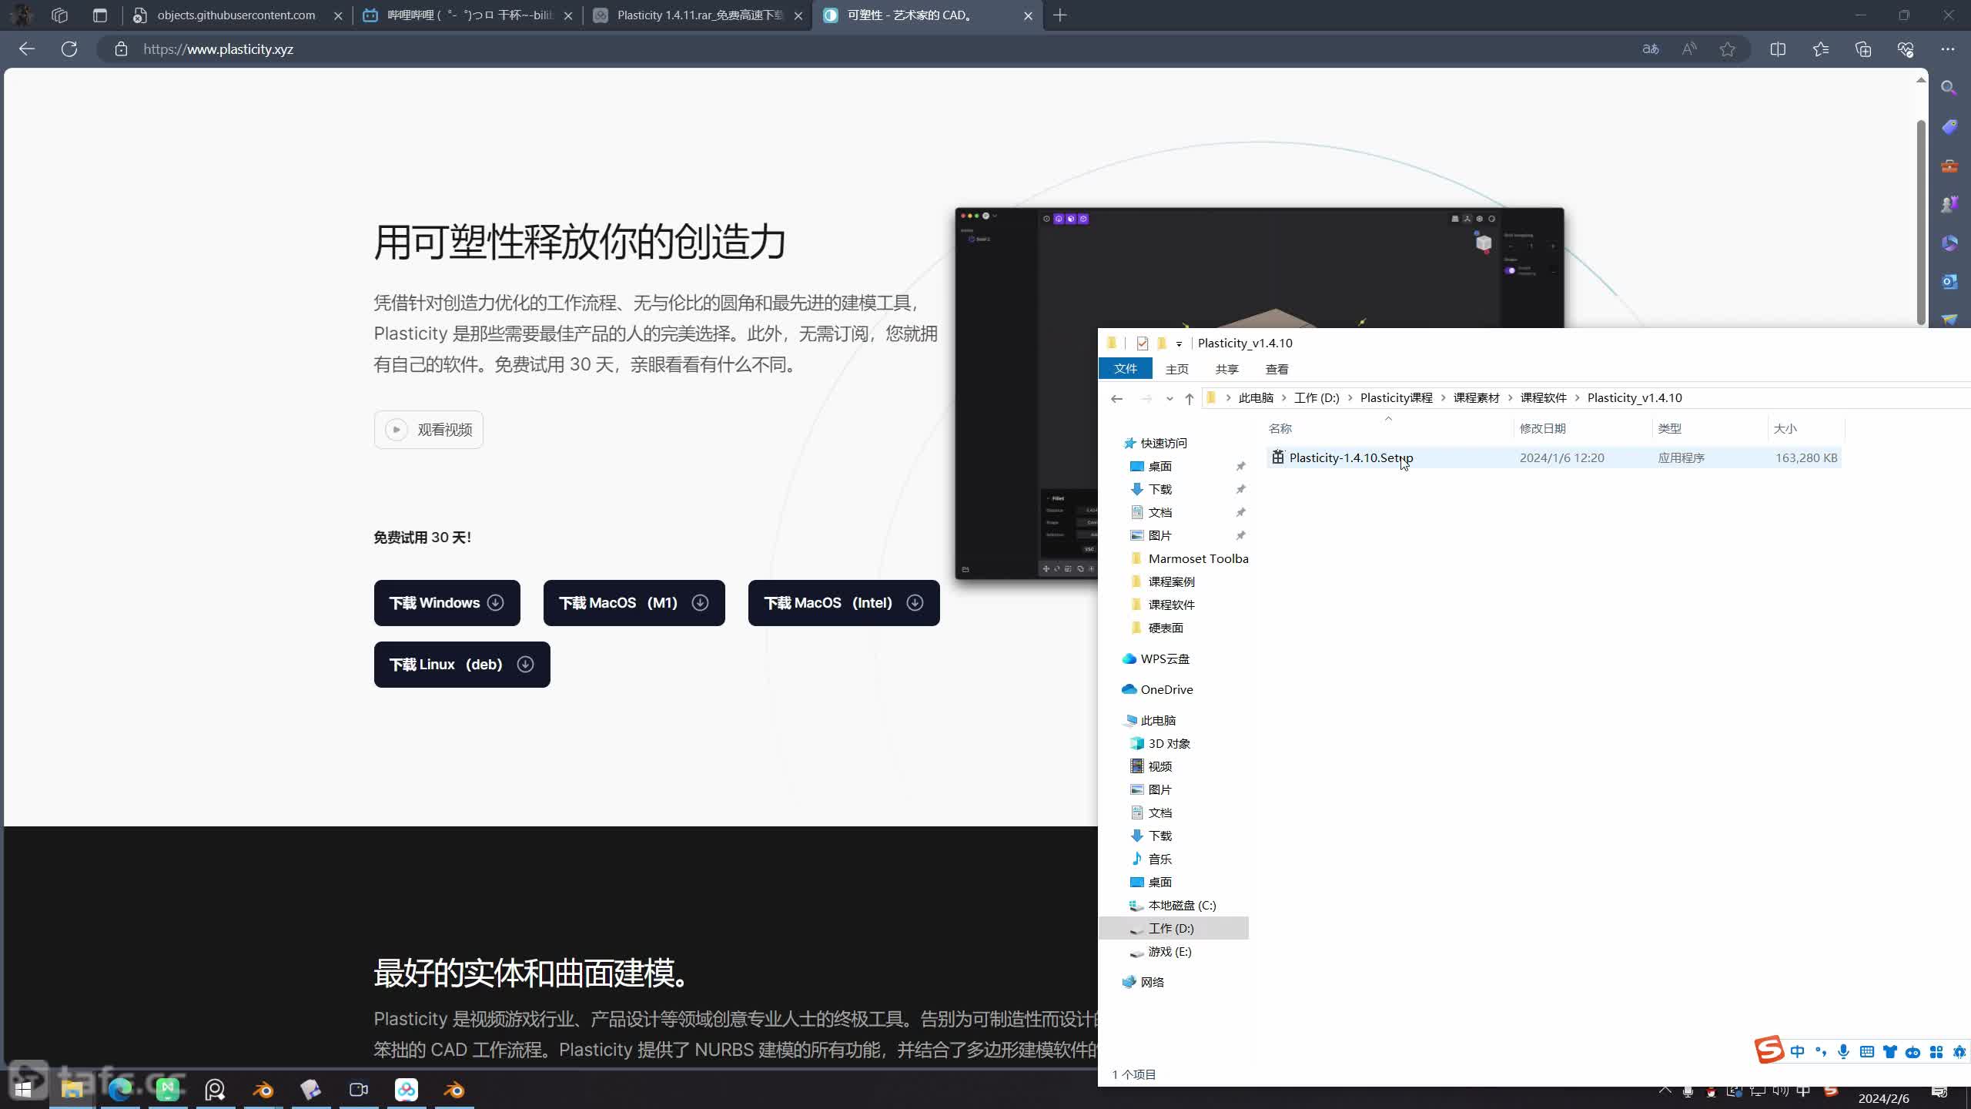Switch to the objects.githubusercontent.com tab
1971x1109 pixels.
click(237, 15)
